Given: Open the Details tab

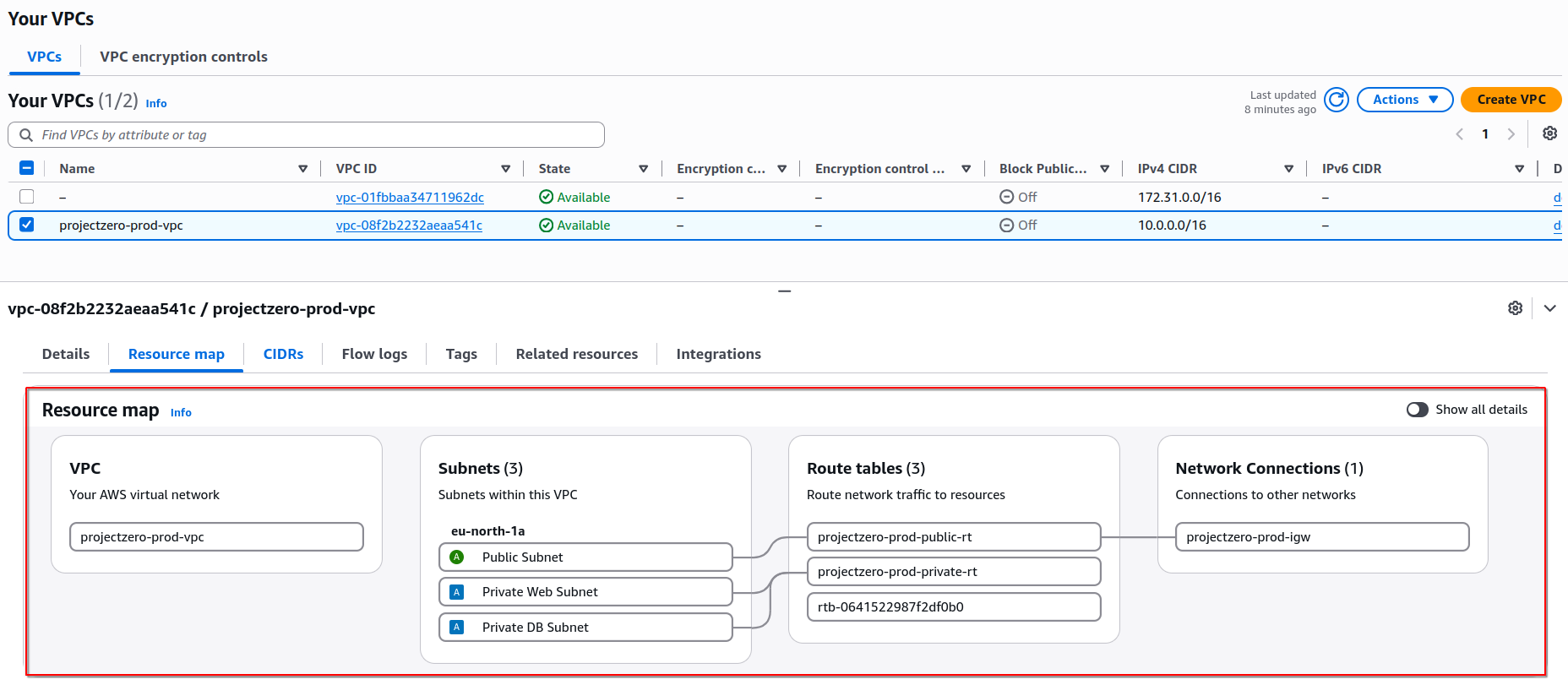Looking at the screenshot, I should 66,354.
